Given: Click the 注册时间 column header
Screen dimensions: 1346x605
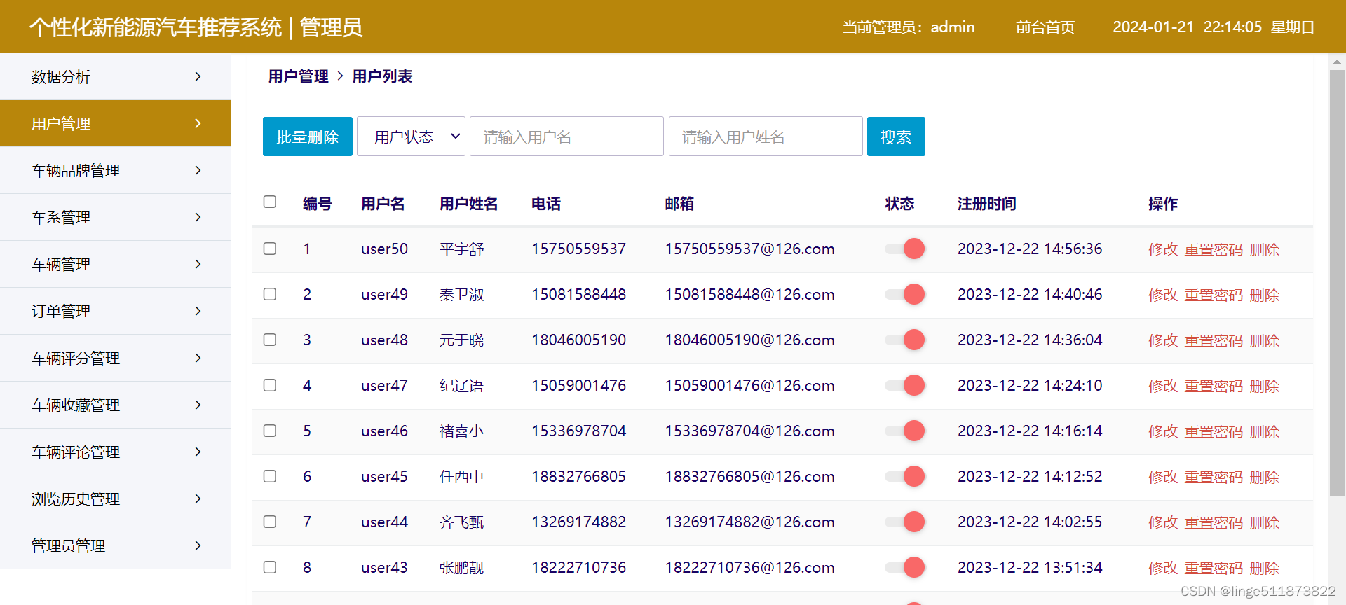Looking at the screenshot, I should (987, 204).
